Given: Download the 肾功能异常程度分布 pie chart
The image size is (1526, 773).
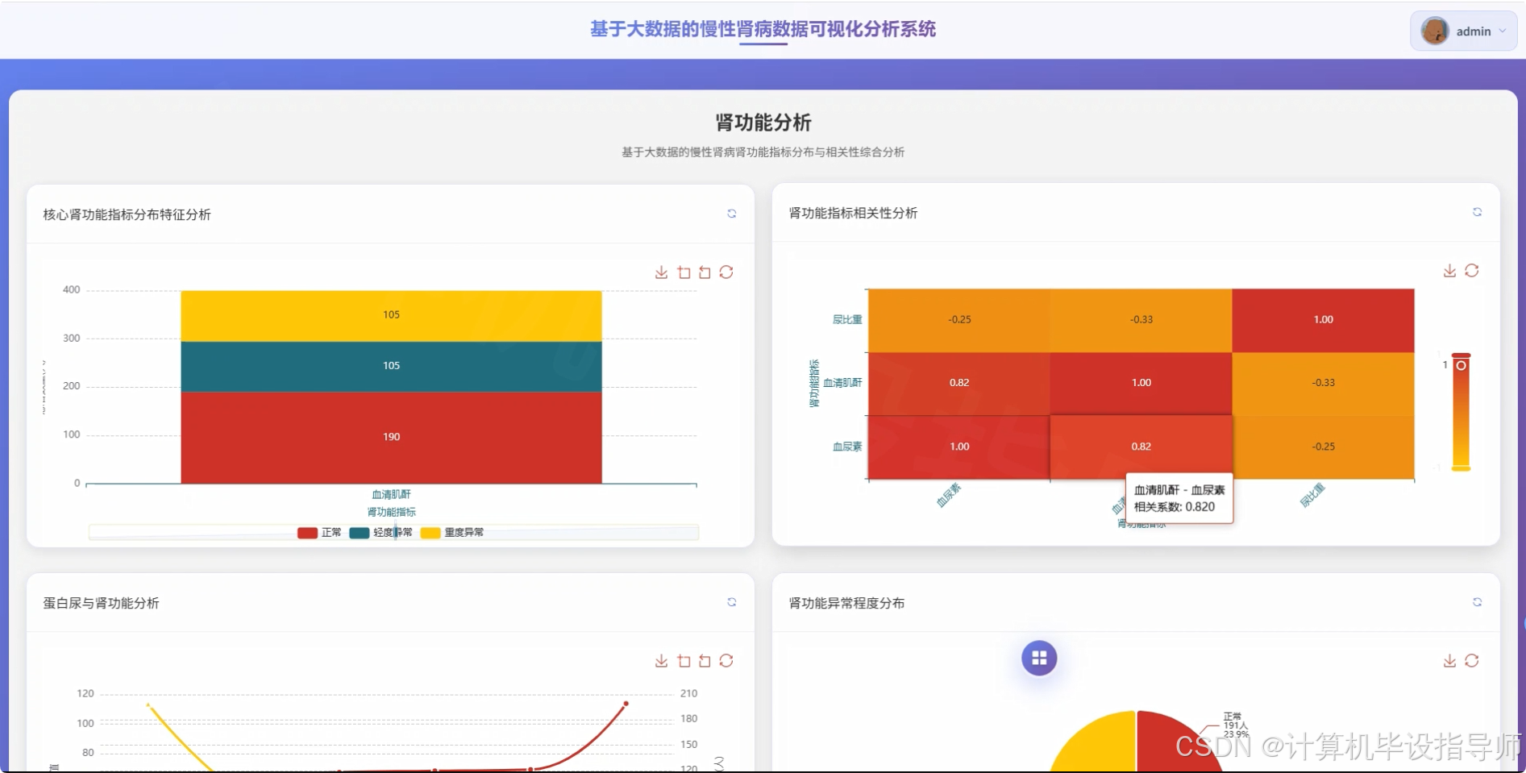Looking at the screenshot, I should click(1450, 661).
